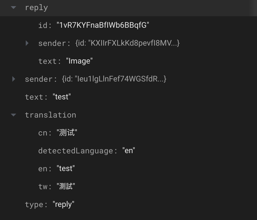Collapse the translation node arrow
This screenshot has width=257, height=220.
click(x=13, y=115)
